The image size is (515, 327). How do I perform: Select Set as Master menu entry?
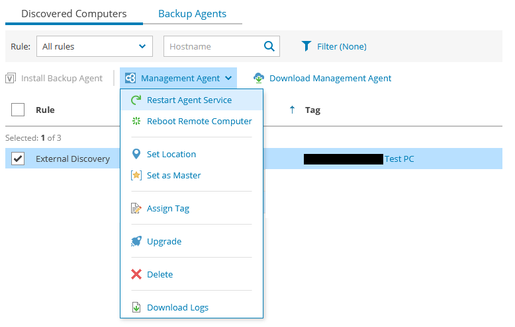(x=191, y=175)
